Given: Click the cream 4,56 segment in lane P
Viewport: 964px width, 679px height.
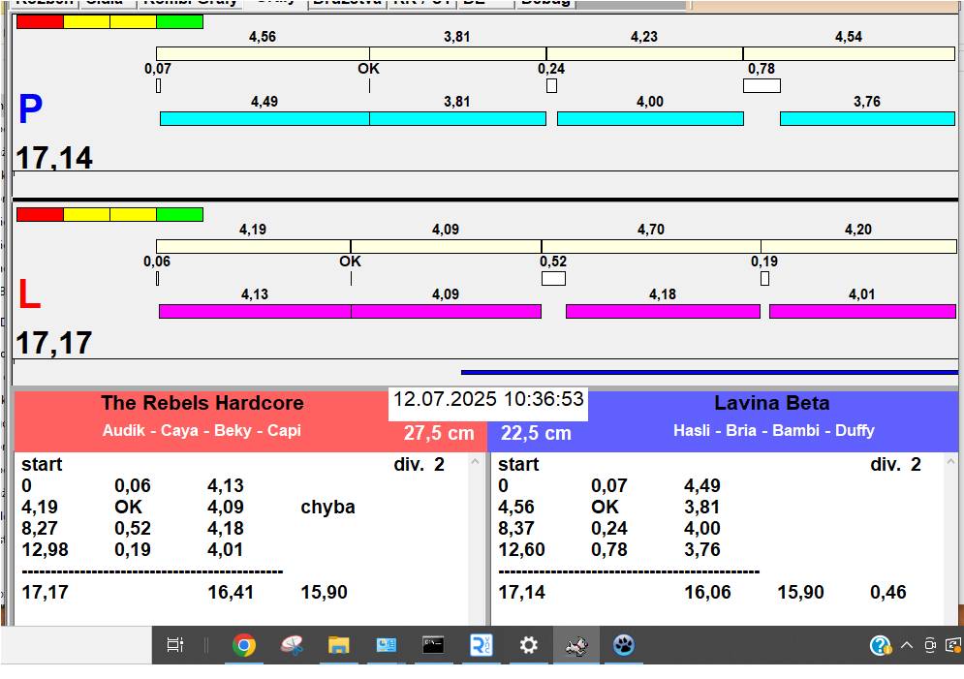Looking at the screenshot, I should [263, 53].
